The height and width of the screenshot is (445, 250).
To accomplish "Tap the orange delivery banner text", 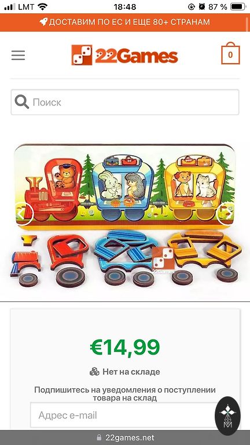I will [x=130, y=22].
